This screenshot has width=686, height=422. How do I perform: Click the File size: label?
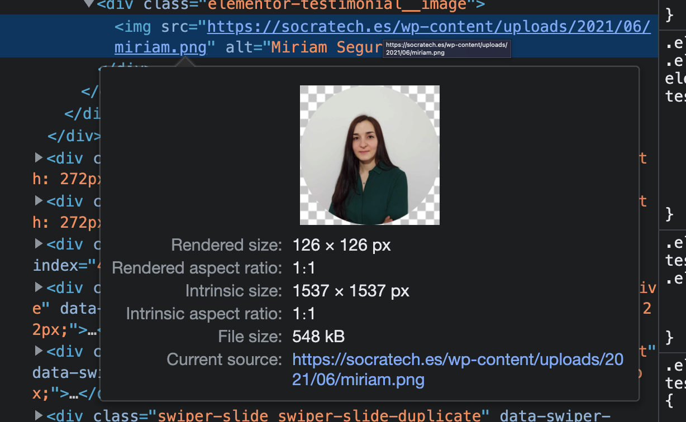point(251,337)
